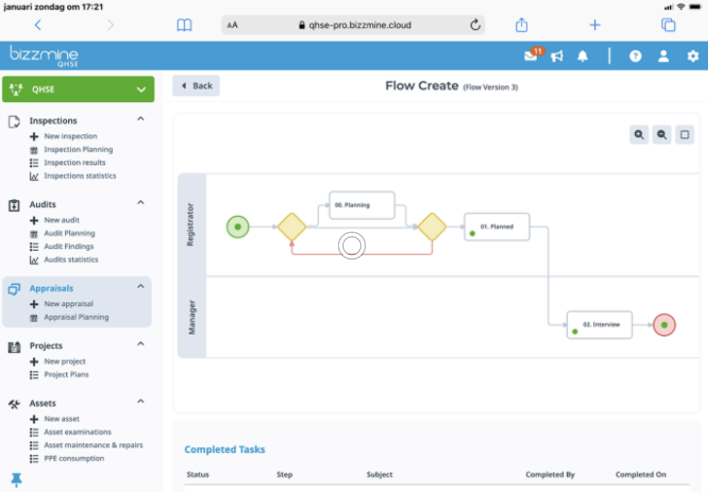Select the 01. Planned step box
Screen dimensions: 708x492
(x=497, y=227)
